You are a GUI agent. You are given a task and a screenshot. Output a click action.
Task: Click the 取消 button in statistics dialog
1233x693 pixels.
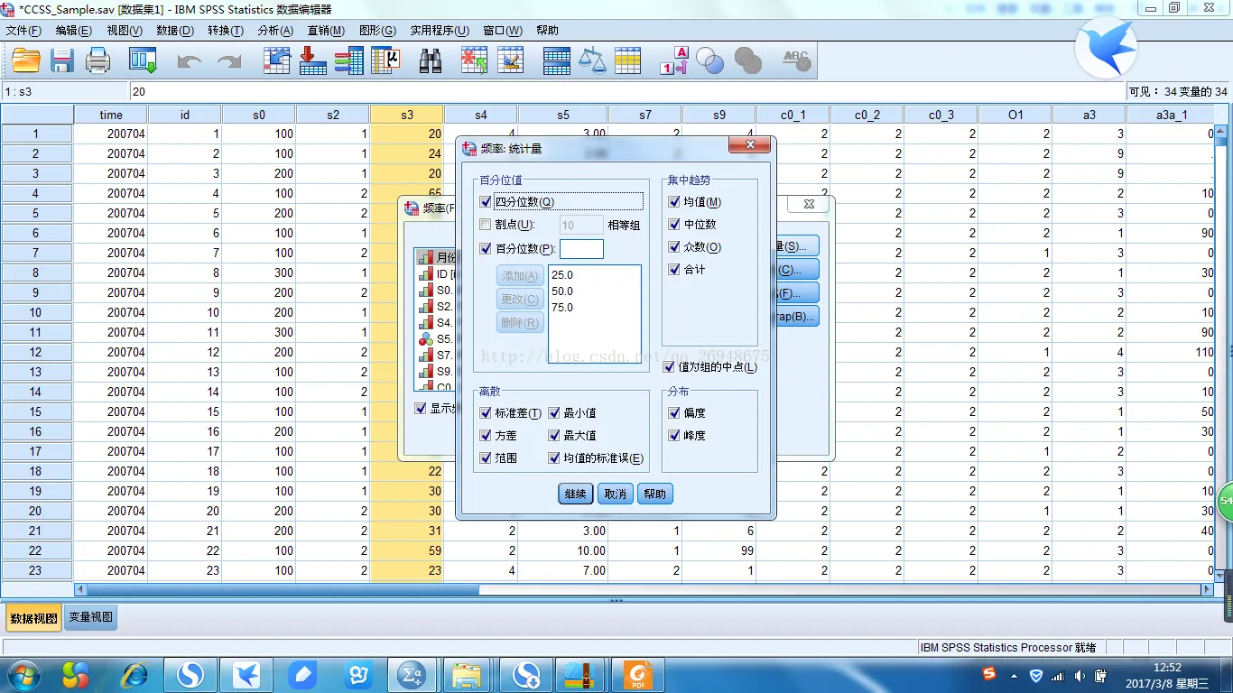pyautogui.click(x=616, y=494)
